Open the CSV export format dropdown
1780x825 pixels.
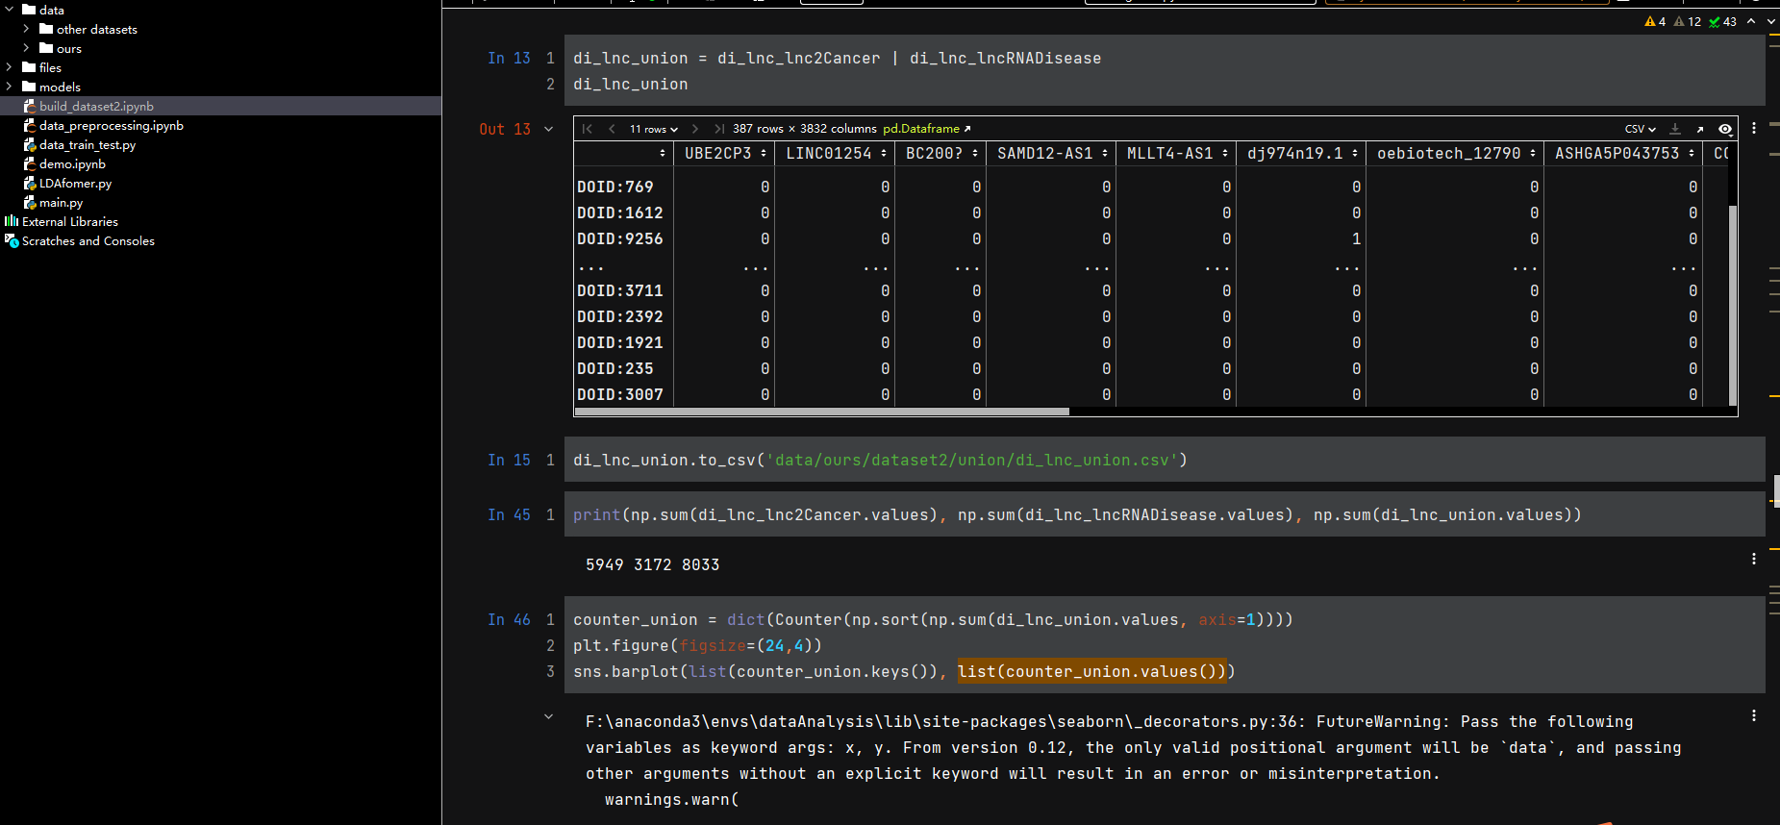1641,129
